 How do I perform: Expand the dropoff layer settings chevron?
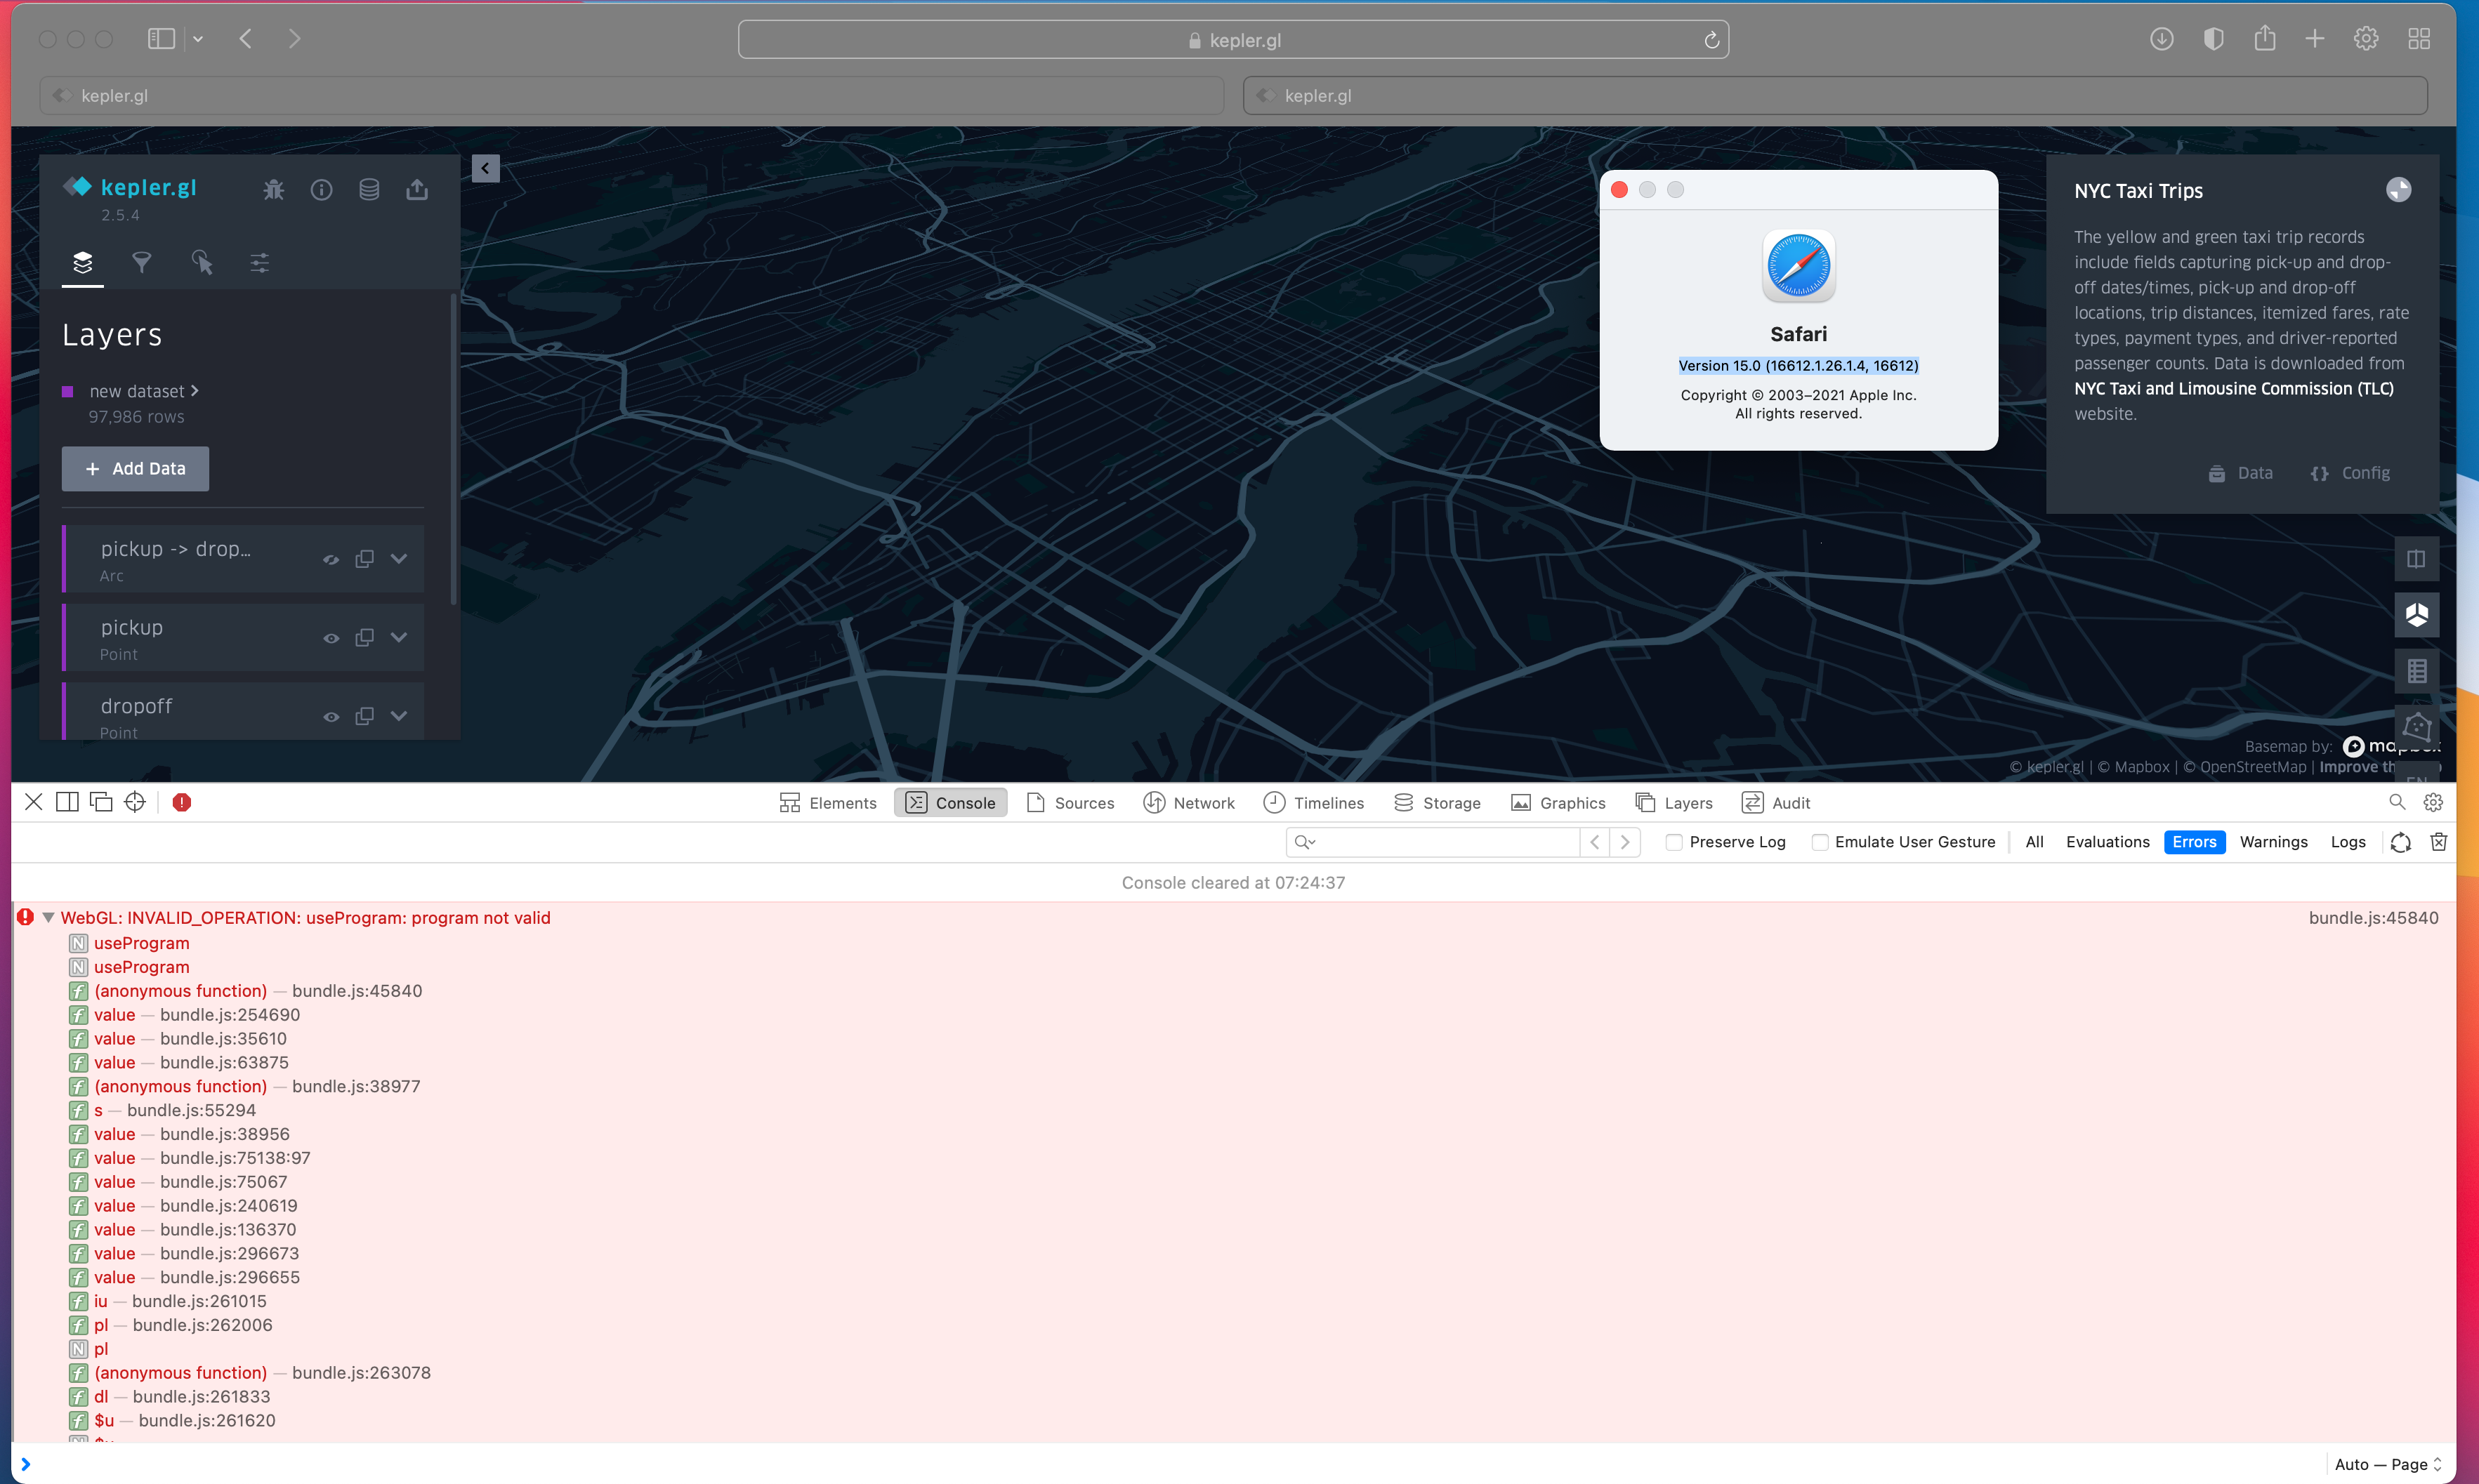coord(399,715)
